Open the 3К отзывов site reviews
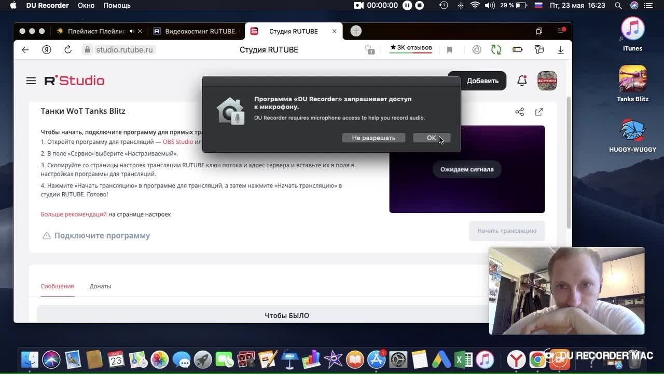 (411, 48)
